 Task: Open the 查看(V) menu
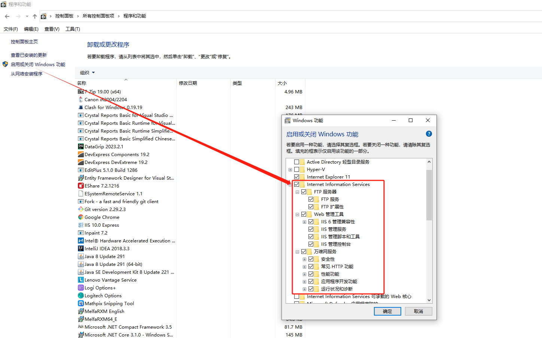pyautogui.click(x=52, y=29)
